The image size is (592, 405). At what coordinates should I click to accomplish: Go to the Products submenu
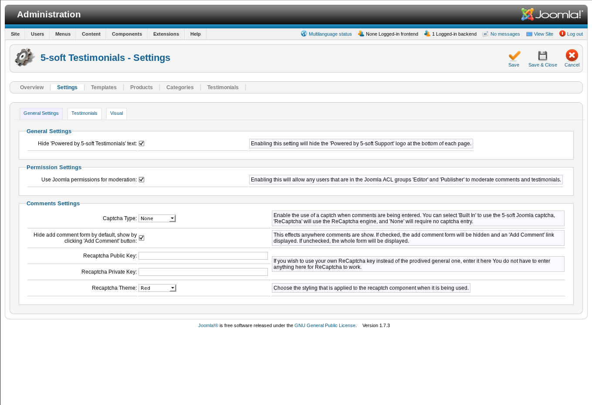pos(142,87)
